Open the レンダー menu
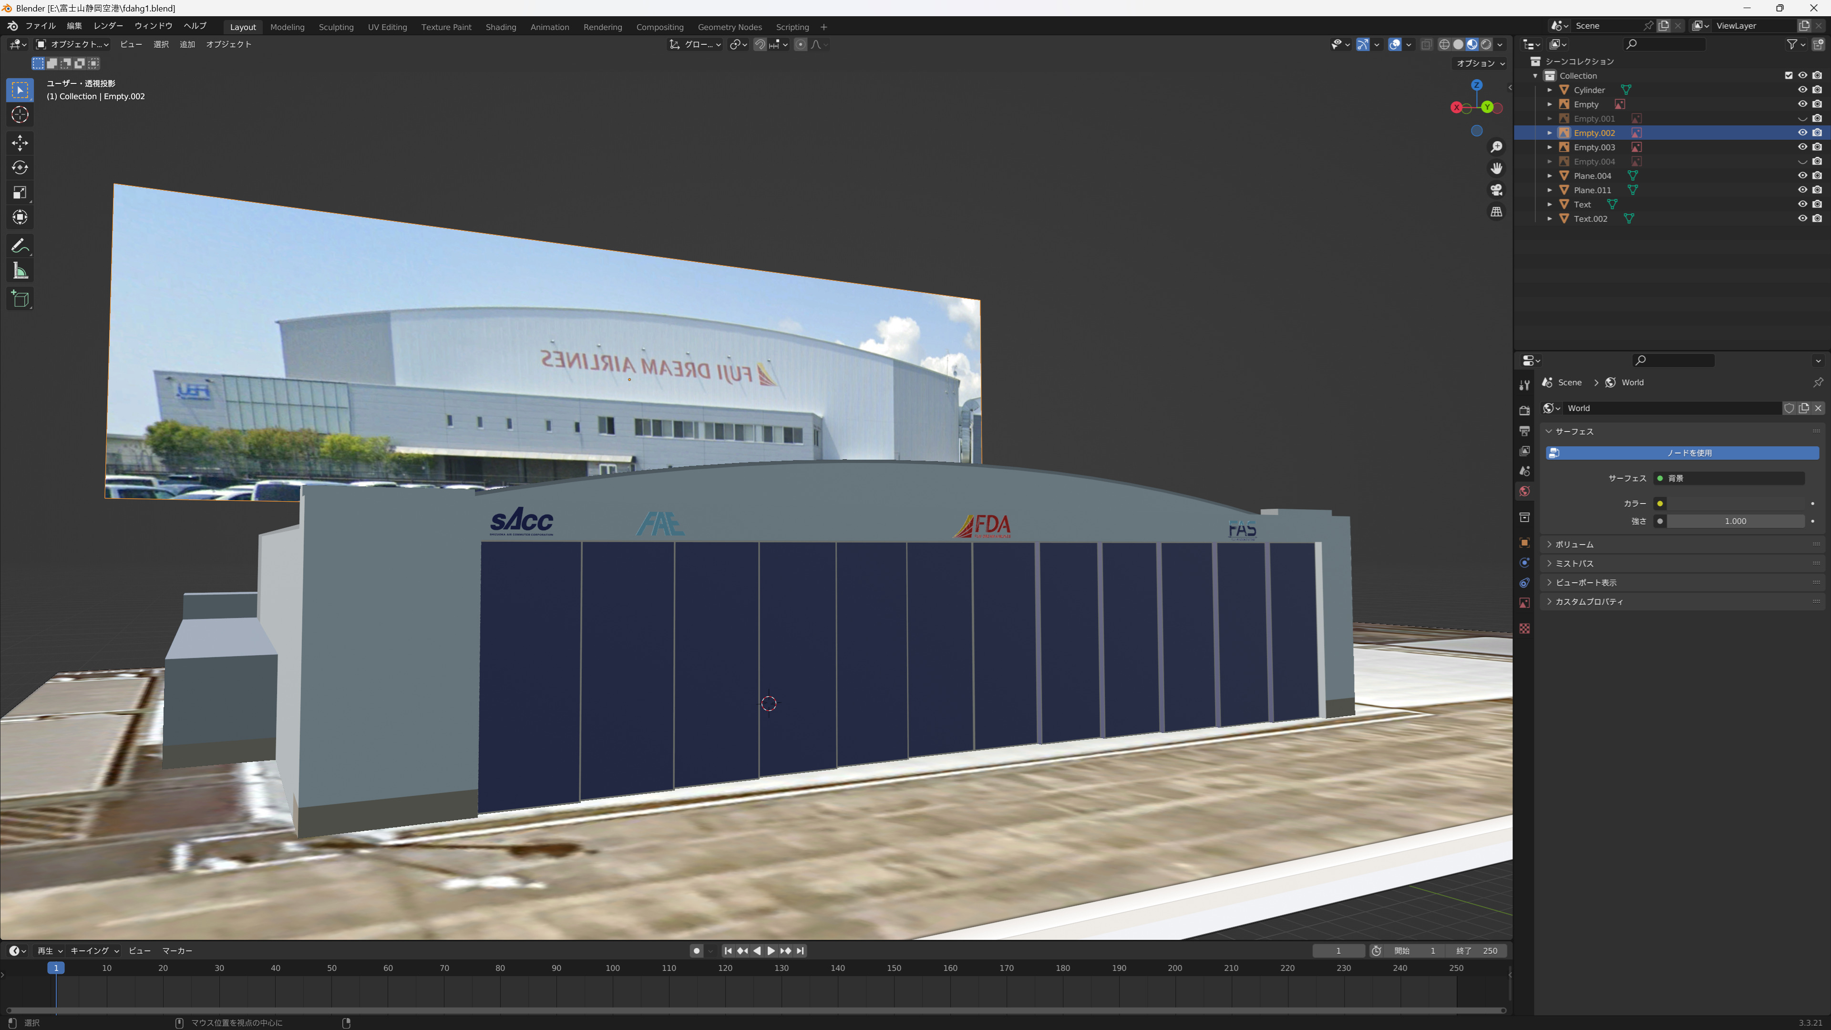This screenshot has width=1831, height=1030. click(108, 26)
